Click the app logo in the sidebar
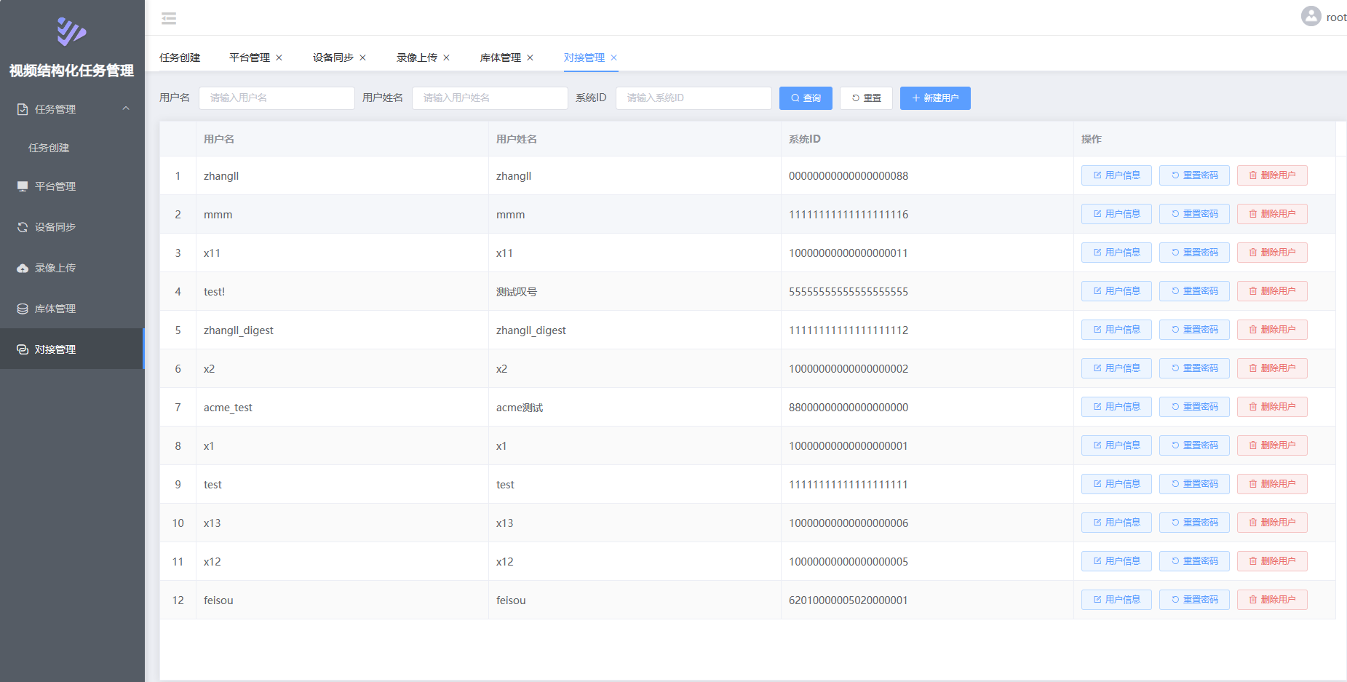Screen dimensions: 1347x682 click(71, 31)
